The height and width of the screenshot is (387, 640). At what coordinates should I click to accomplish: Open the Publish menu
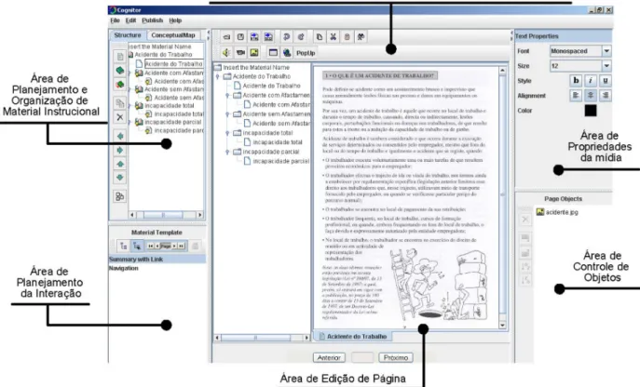[x=152, y=20]
